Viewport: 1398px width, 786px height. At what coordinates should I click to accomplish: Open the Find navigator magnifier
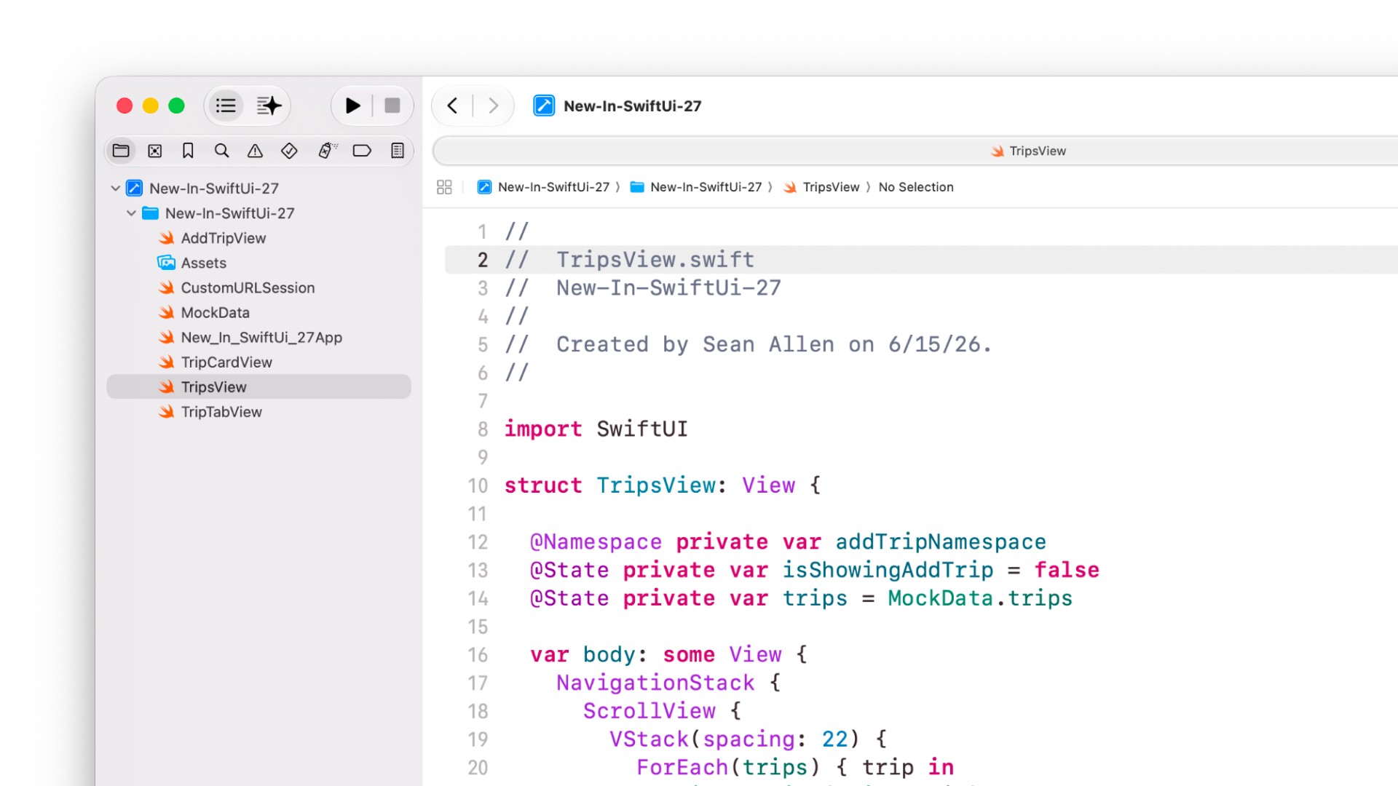point(221,151)
